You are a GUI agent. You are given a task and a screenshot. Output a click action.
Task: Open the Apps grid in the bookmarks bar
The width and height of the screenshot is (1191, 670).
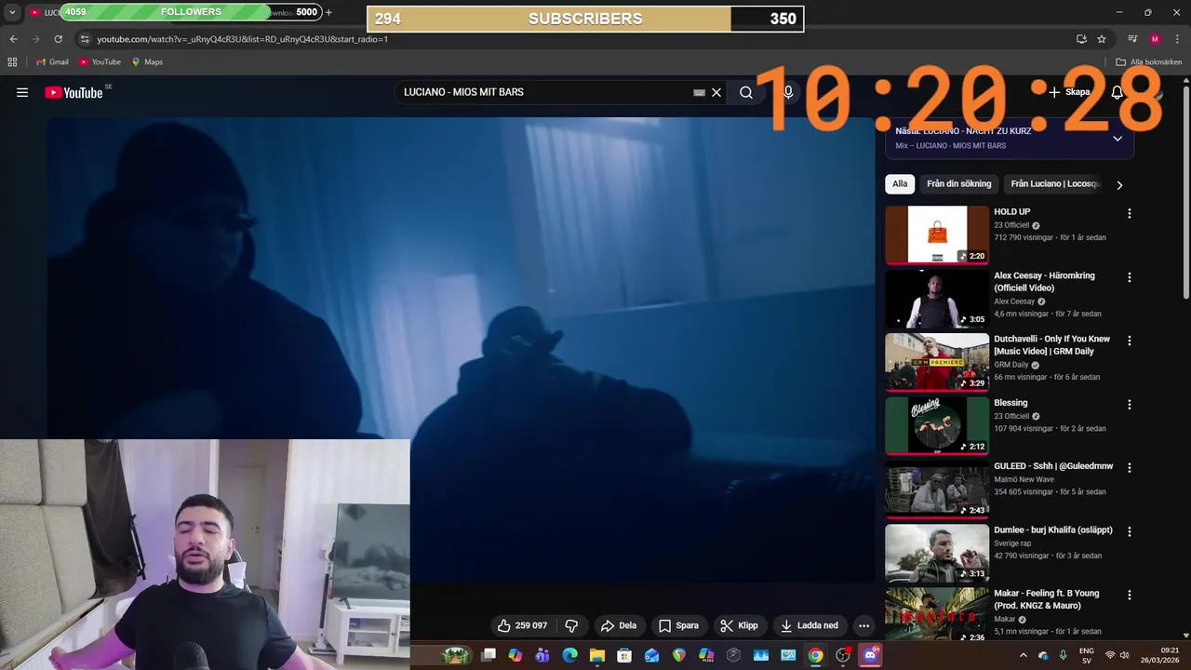(12, 62)
